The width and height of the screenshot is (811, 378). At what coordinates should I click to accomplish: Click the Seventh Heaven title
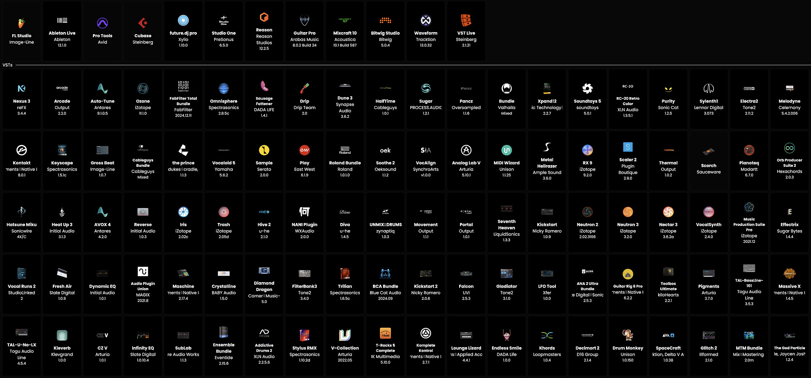[x=506, y=225]
